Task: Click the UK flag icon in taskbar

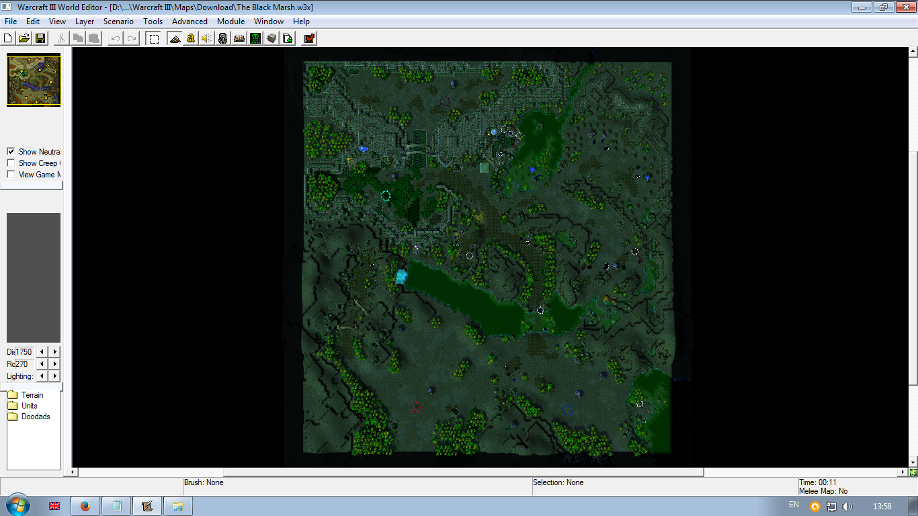Action: pos(54,506)
